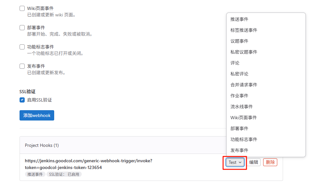Check the 功能标志事件 option
This screenshot has height=187, width=317.
point(22,47)
